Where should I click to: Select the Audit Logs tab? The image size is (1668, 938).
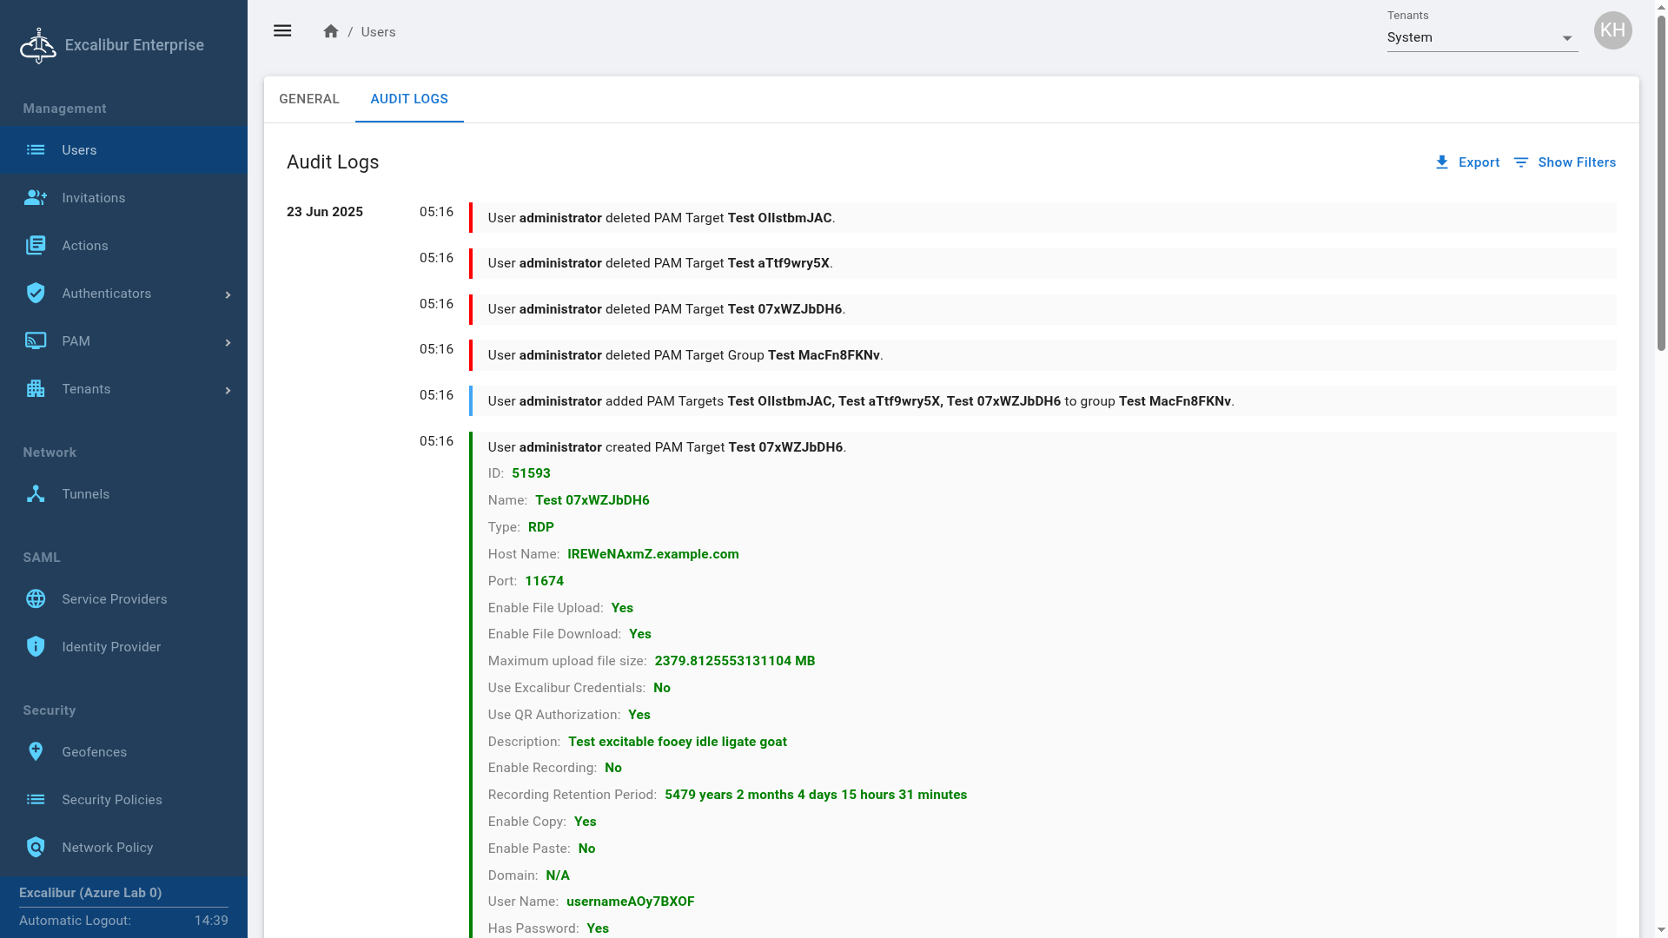click(x=409, y=99)
